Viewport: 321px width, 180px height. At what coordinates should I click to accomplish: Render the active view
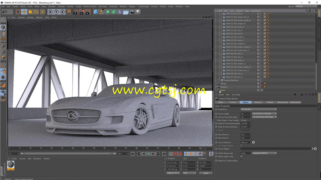[75, 12]
